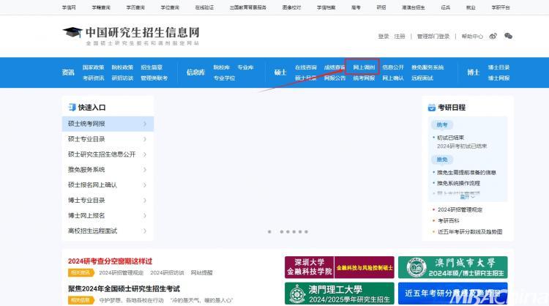The width and height of the screenshot is (549, 306).
Task: Open the Weibo icon in the header
Action: point(493,36)
